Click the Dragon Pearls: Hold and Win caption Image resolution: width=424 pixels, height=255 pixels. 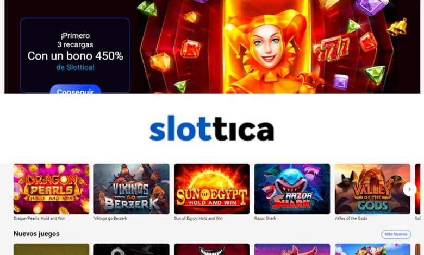[39, 218]
